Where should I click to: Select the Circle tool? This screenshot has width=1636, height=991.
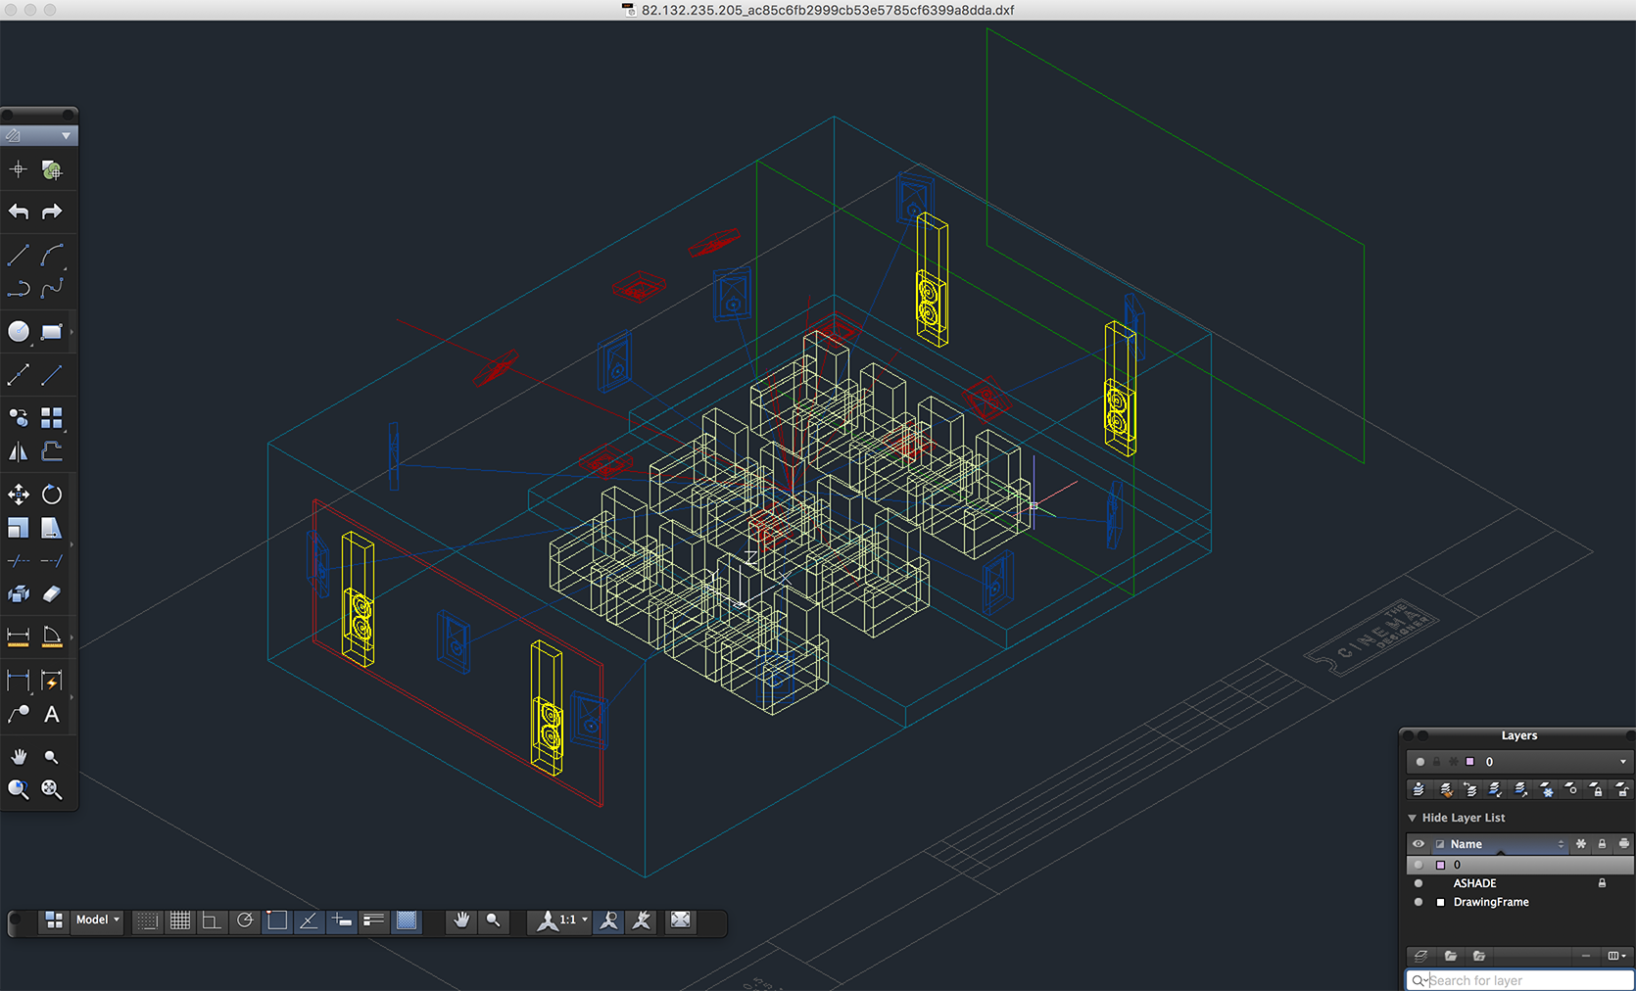[19, 331]
